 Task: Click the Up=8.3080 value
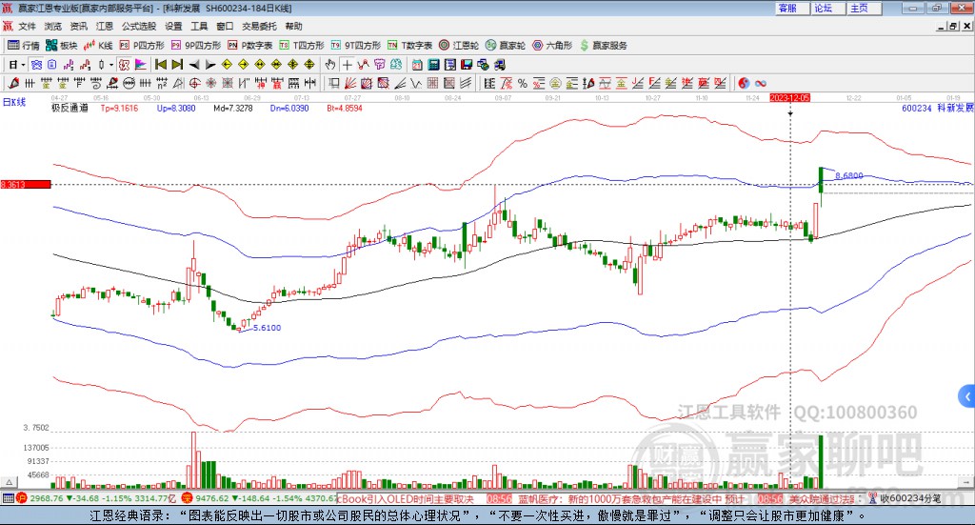tap(176, 108)
